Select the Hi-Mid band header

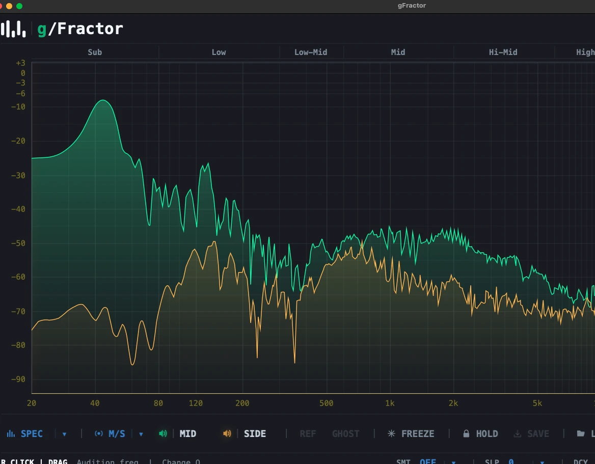point(503,52)
